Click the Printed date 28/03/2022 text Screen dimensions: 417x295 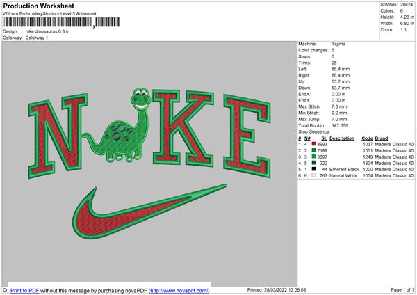pyautogui.click(x=277, y=289)
